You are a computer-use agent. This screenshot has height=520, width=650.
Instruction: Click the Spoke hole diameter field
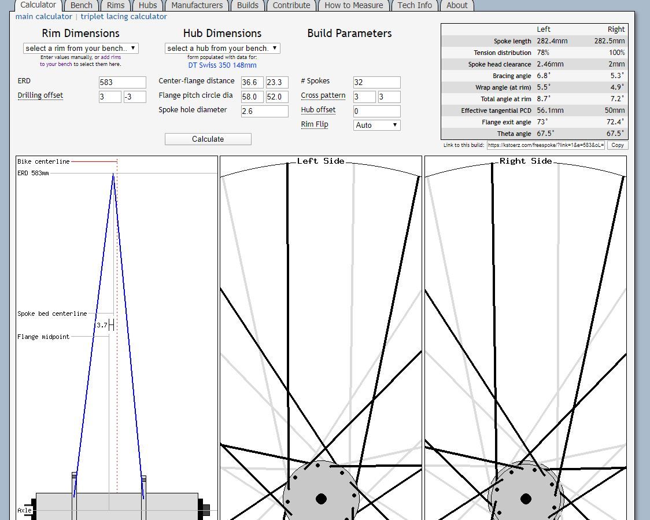pos(264,111)
